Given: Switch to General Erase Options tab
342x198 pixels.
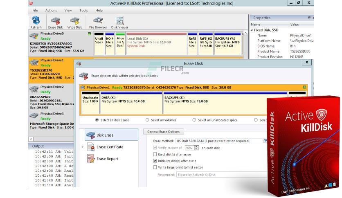Looking at the screenshot, I should [164, 132].
